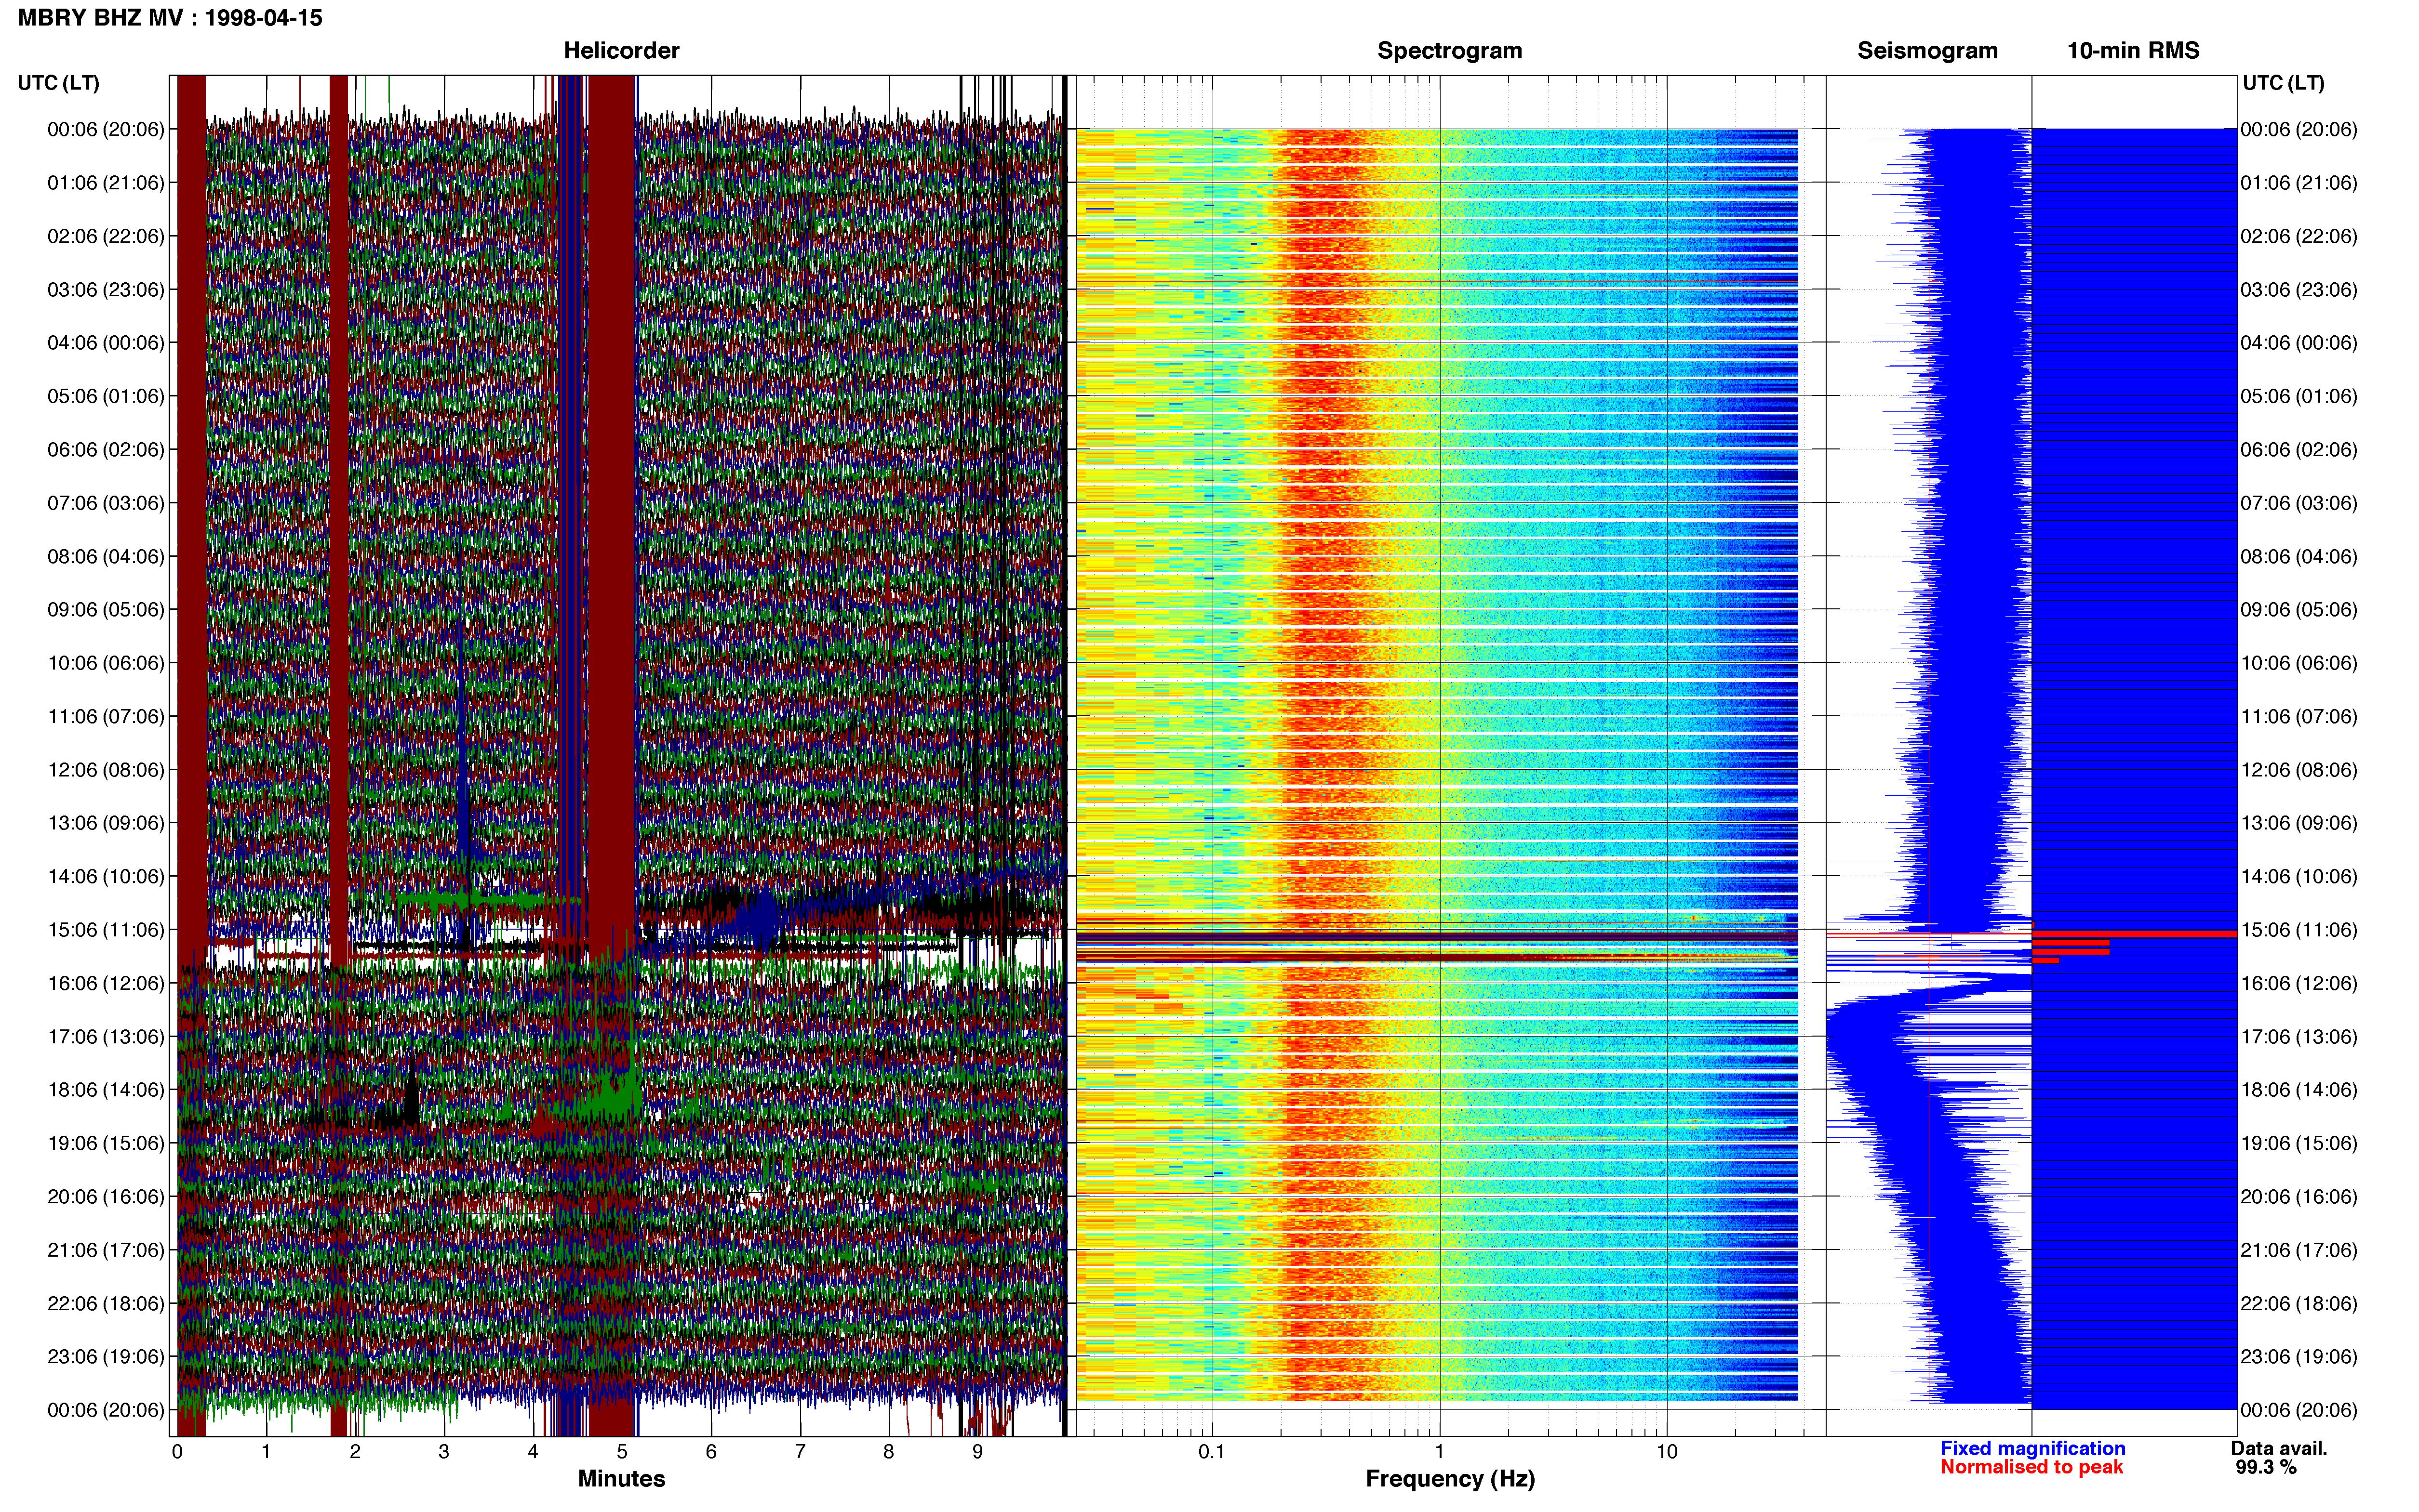This screenshot has width=2419, height=1512.
Task: Click left time label 10:06 (06:06)
Action: tap(106, 663)
